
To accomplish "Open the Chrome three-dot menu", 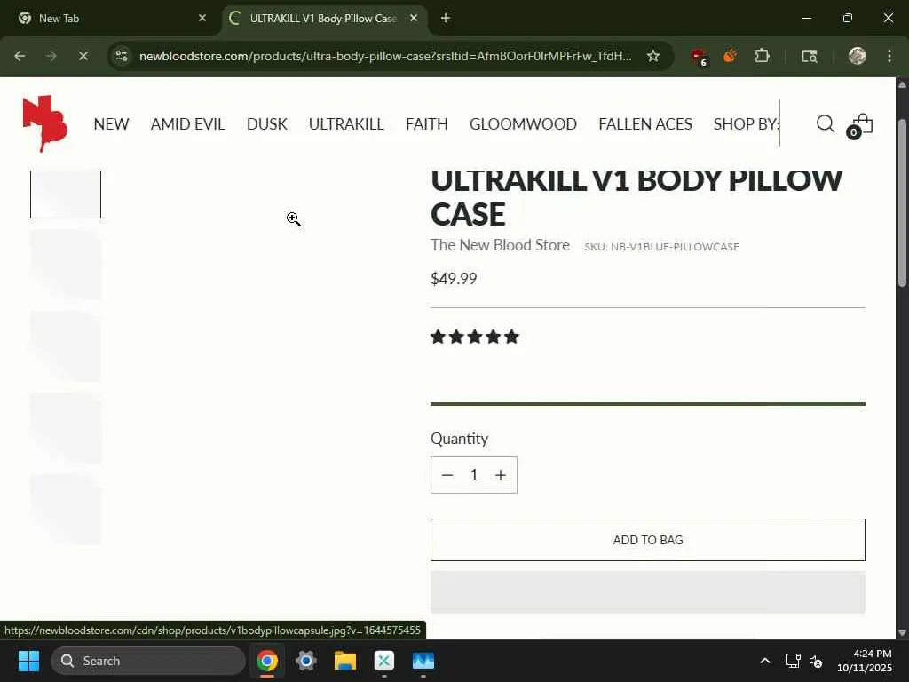I will pos(889,56).
